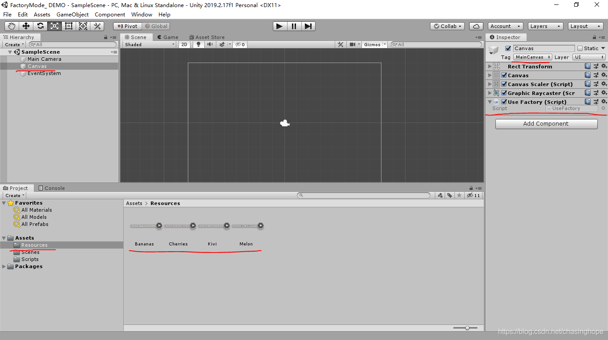Switch to the Console tab

52,188
